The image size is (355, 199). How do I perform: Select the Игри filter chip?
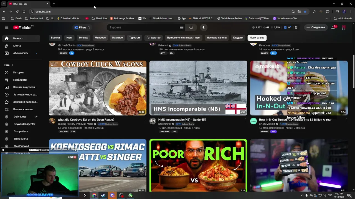tap(69, 38)
